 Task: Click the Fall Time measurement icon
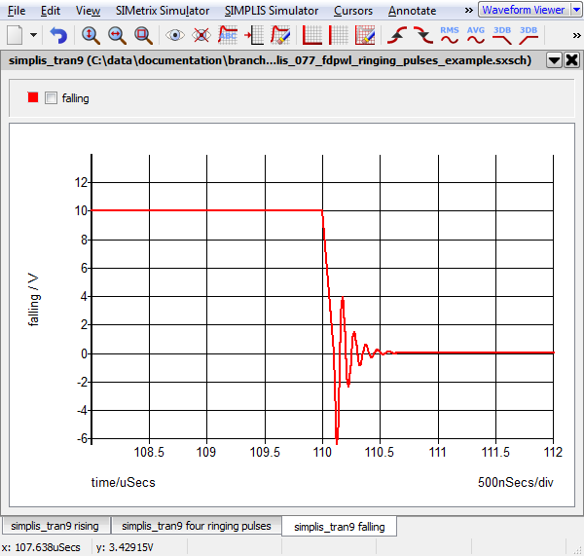[x=422, y=36]
